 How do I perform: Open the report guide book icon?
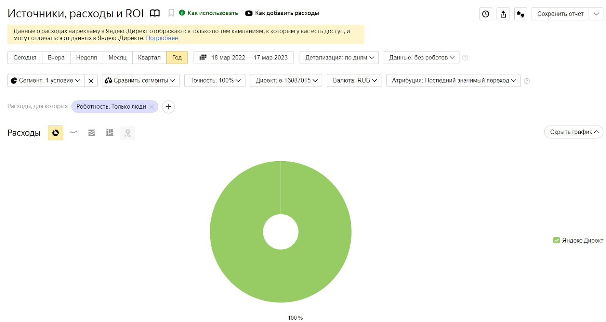(155, 13)
